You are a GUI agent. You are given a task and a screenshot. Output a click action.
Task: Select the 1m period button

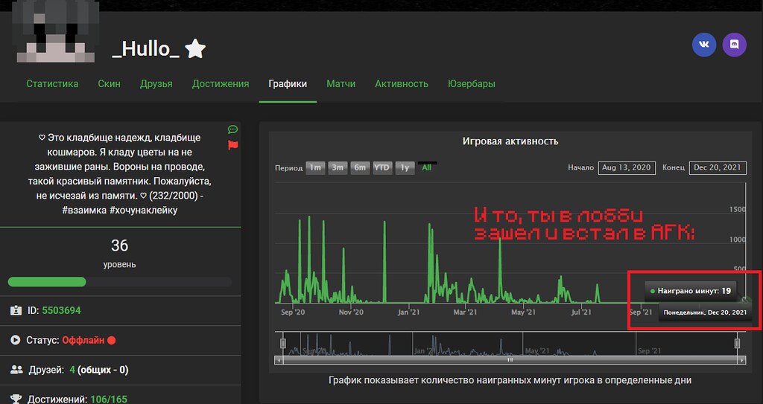pos(315,167)
